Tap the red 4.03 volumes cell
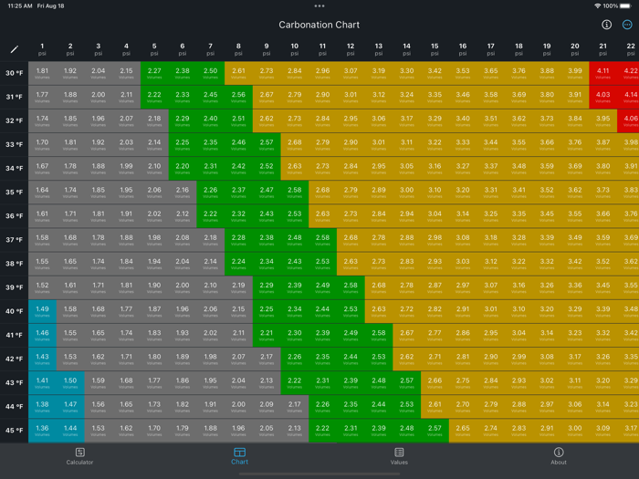 point(603,97)
